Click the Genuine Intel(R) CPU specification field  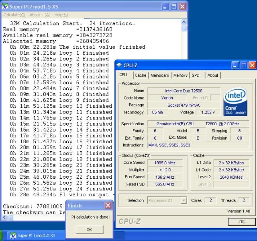point(198,124)
